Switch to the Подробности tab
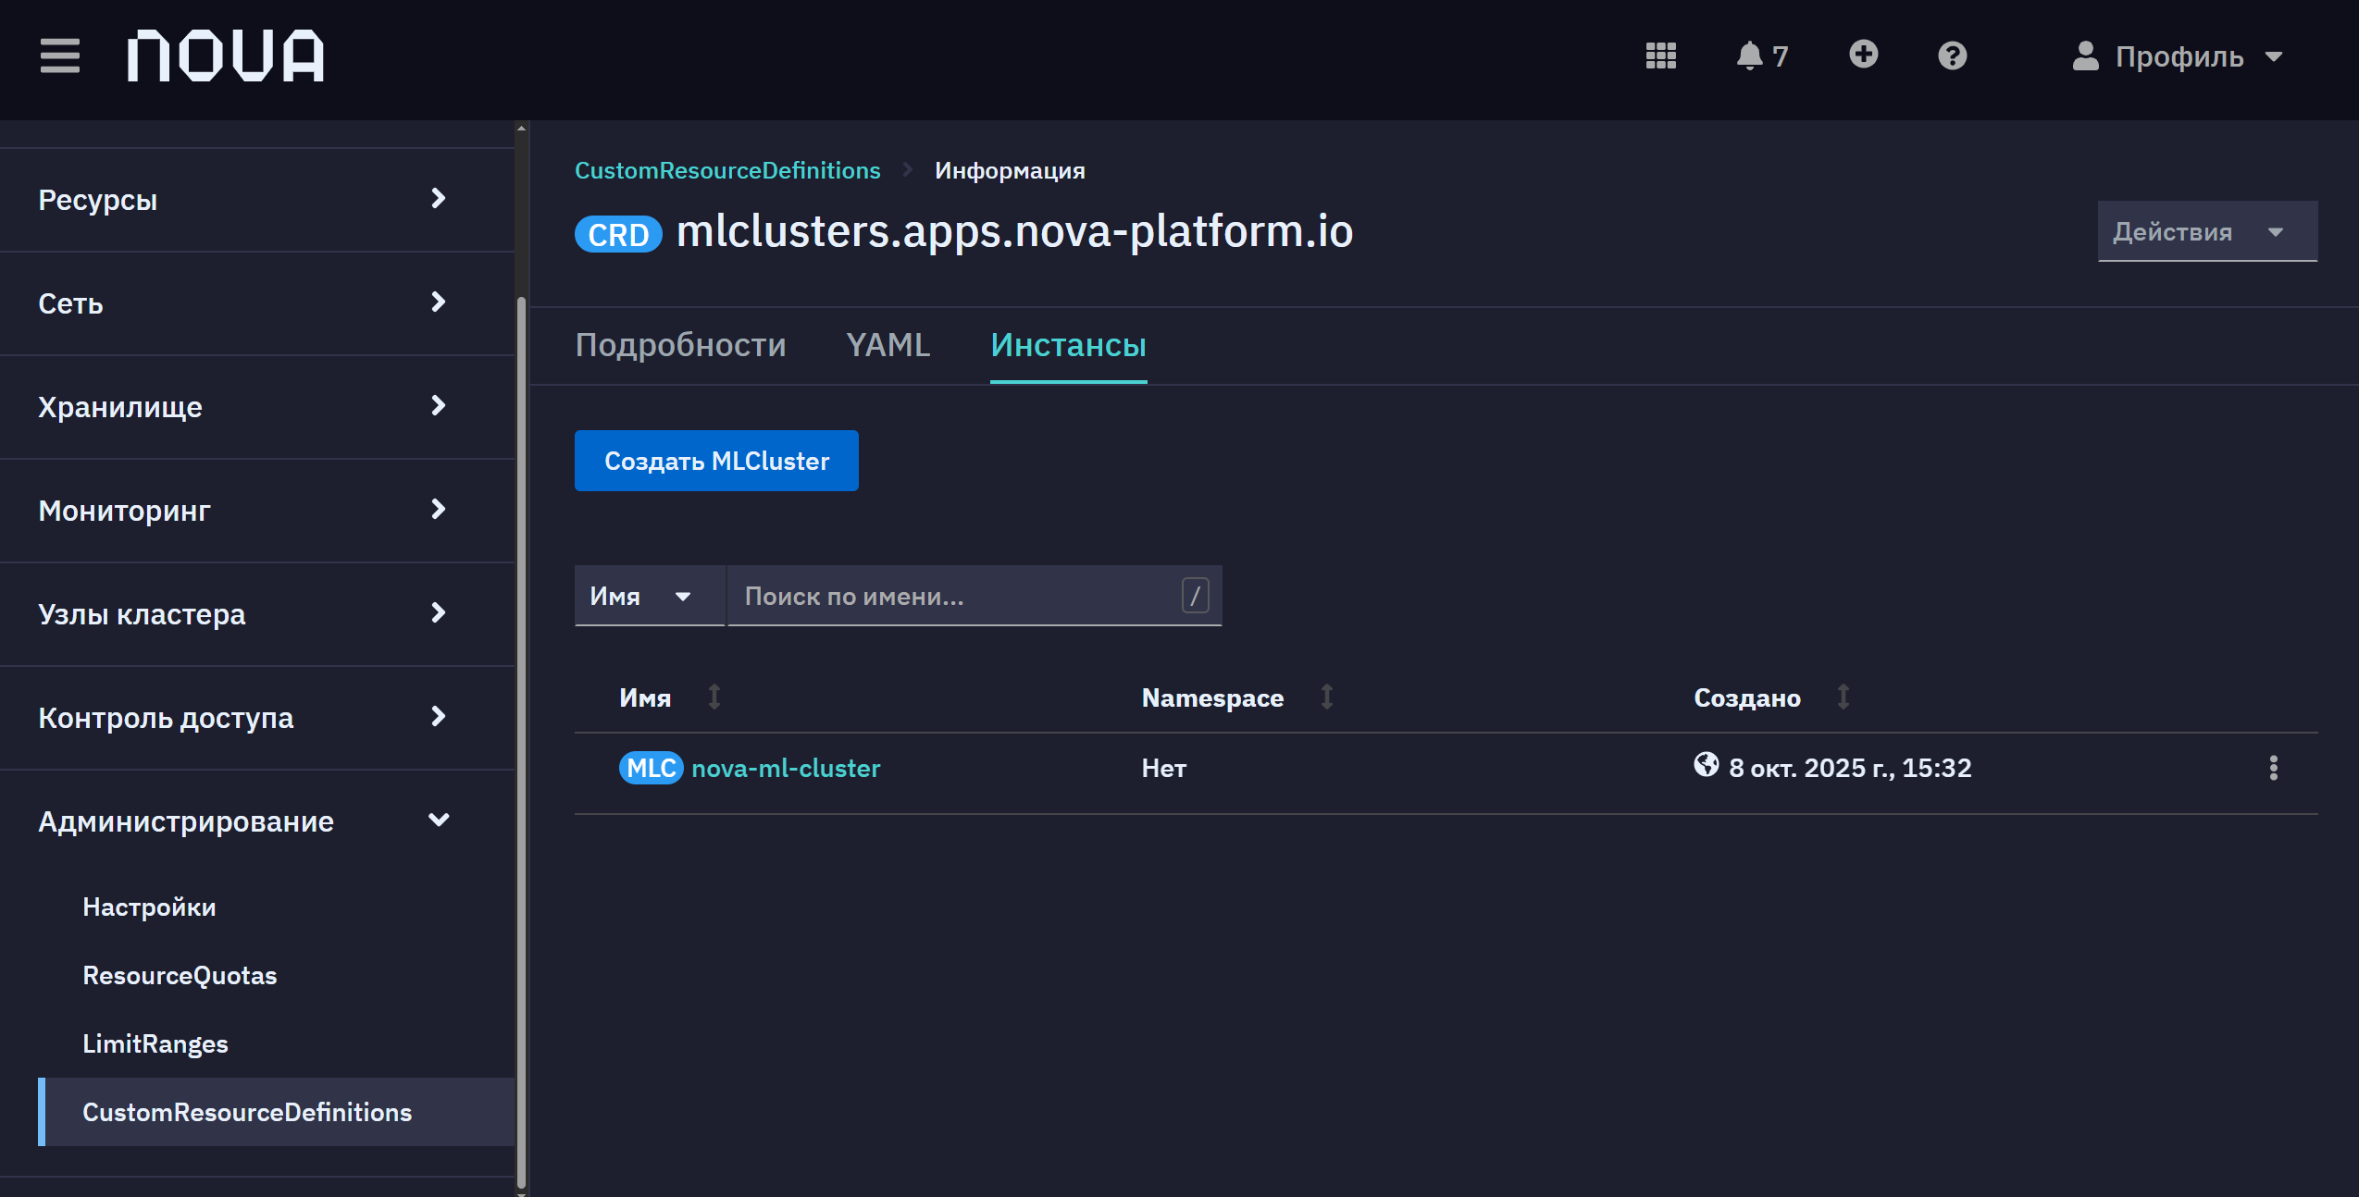 pyautogui.click(x=680, y=345)
